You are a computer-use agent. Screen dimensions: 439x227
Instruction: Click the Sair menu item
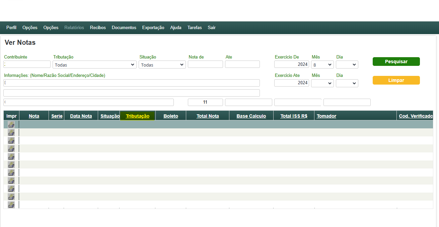click(211, 28)
